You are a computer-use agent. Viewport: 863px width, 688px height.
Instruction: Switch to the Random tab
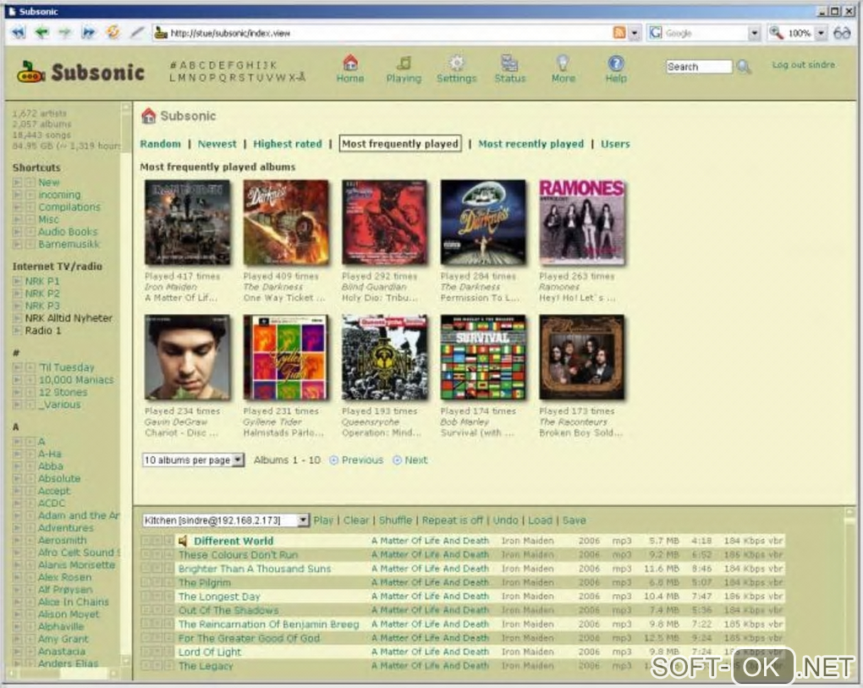click(x=160, y=144)
